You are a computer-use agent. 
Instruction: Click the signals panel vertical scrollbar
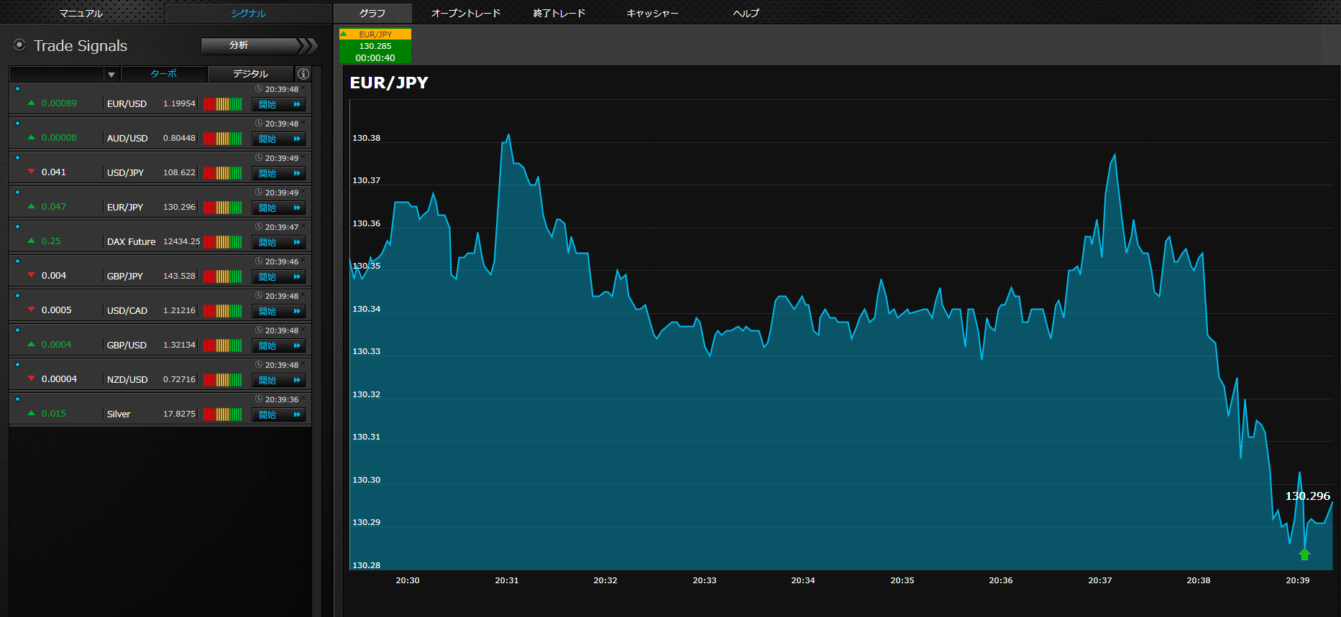pyautogui.click(x=317, y=341)
